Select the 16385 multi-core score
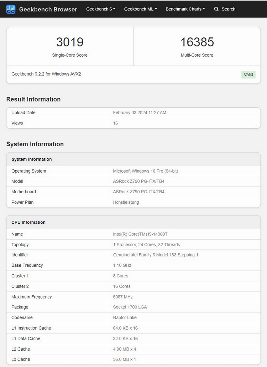 click(197, 42)
